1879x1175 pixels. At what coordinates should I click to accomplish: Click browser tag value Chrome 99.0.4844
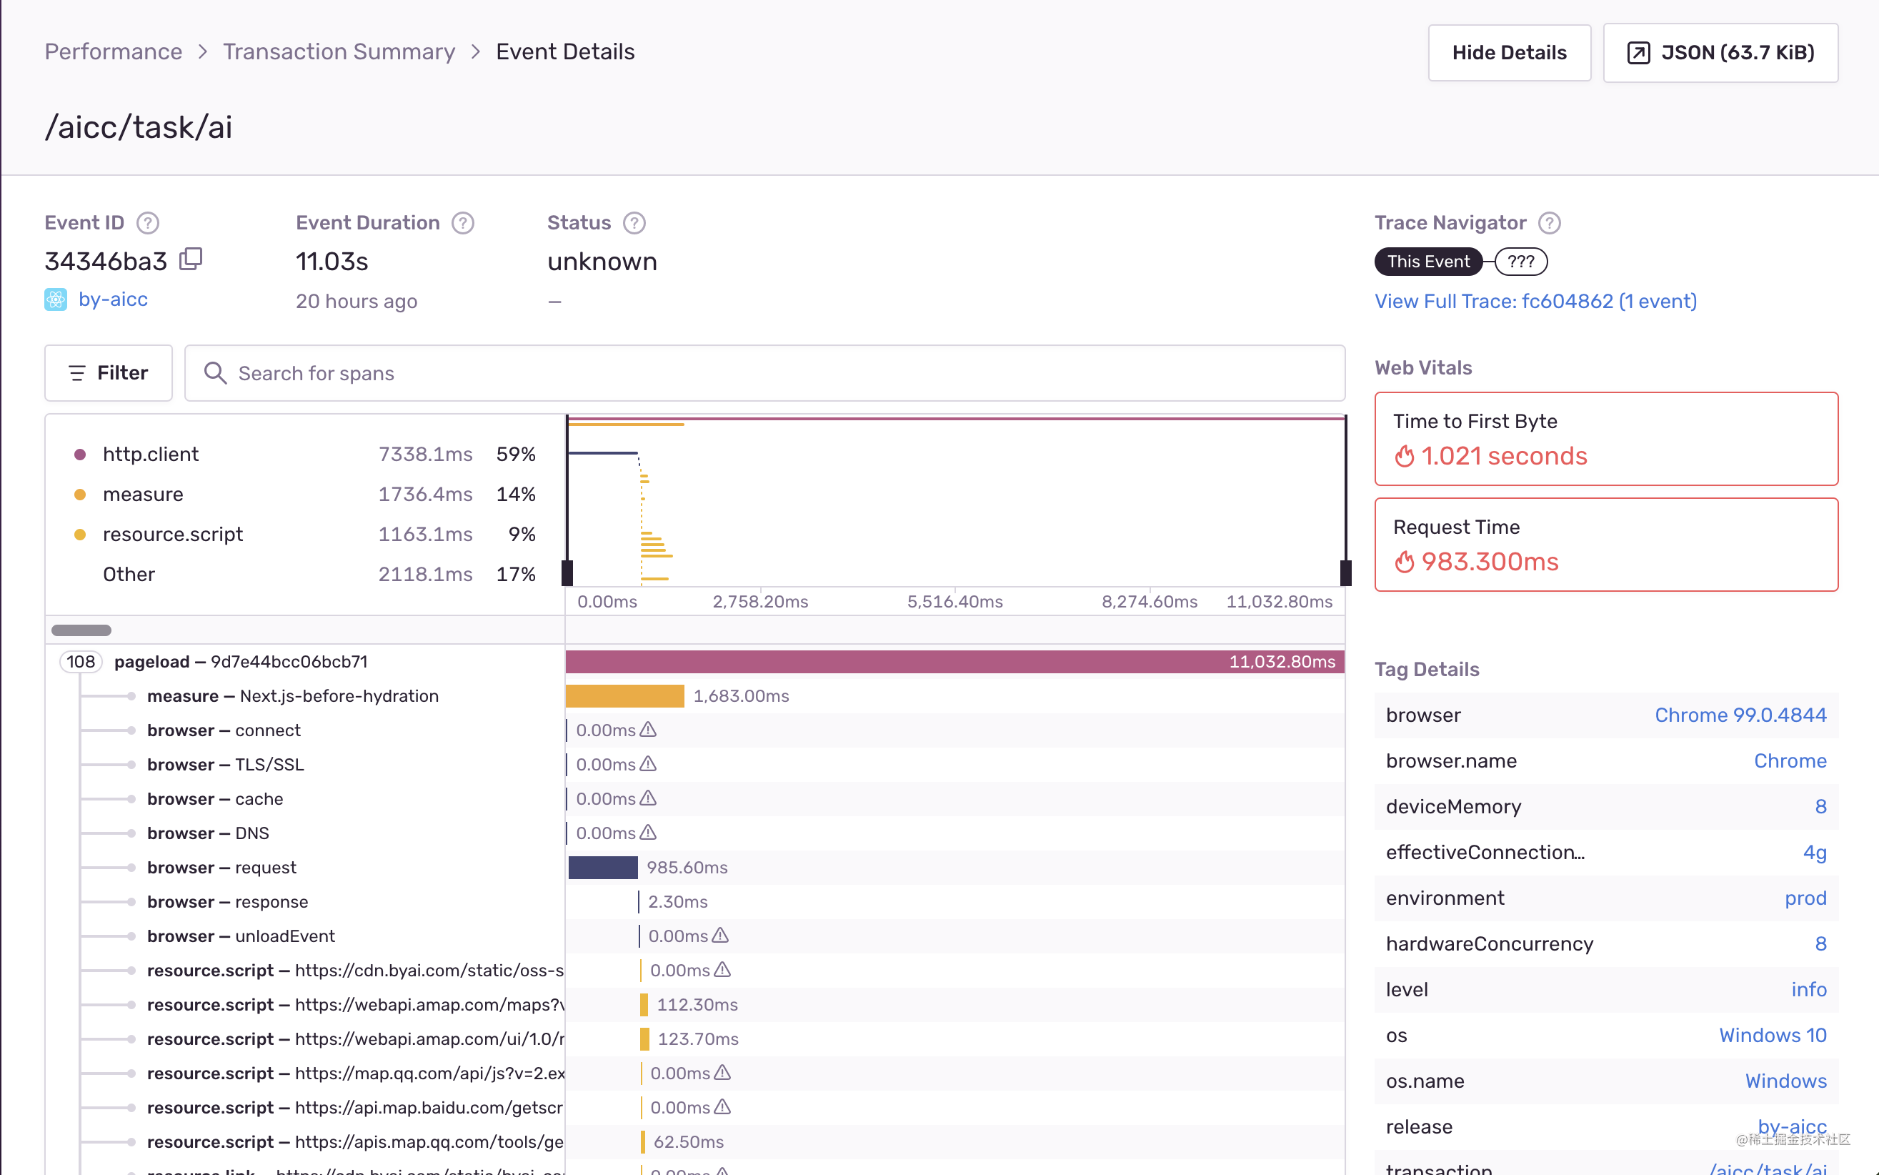[x=1740, y=715]
